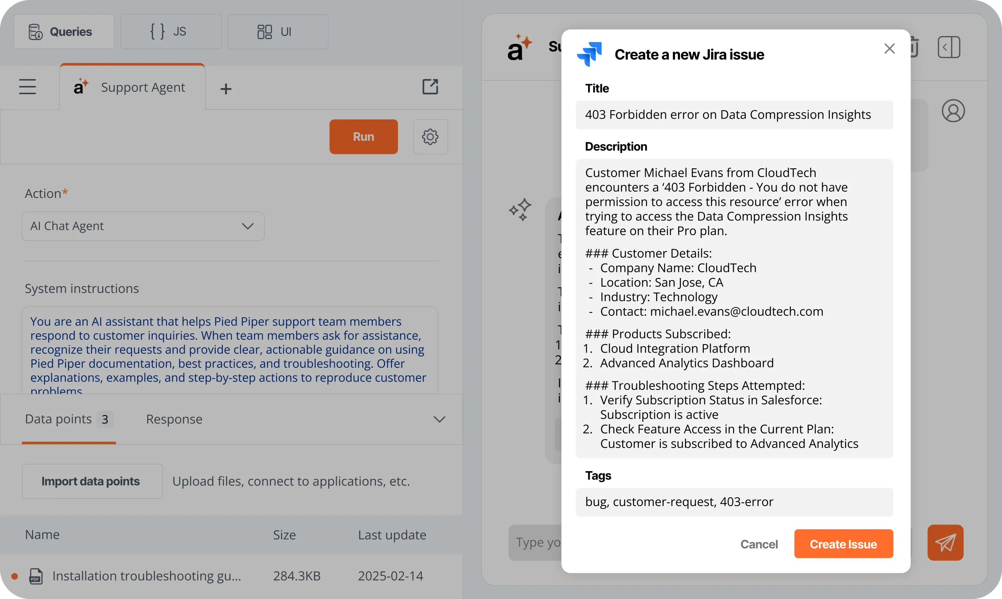This screenshot has height=599, width=1002.
Task: Click the Create Issue button
Action: point(843,544)
